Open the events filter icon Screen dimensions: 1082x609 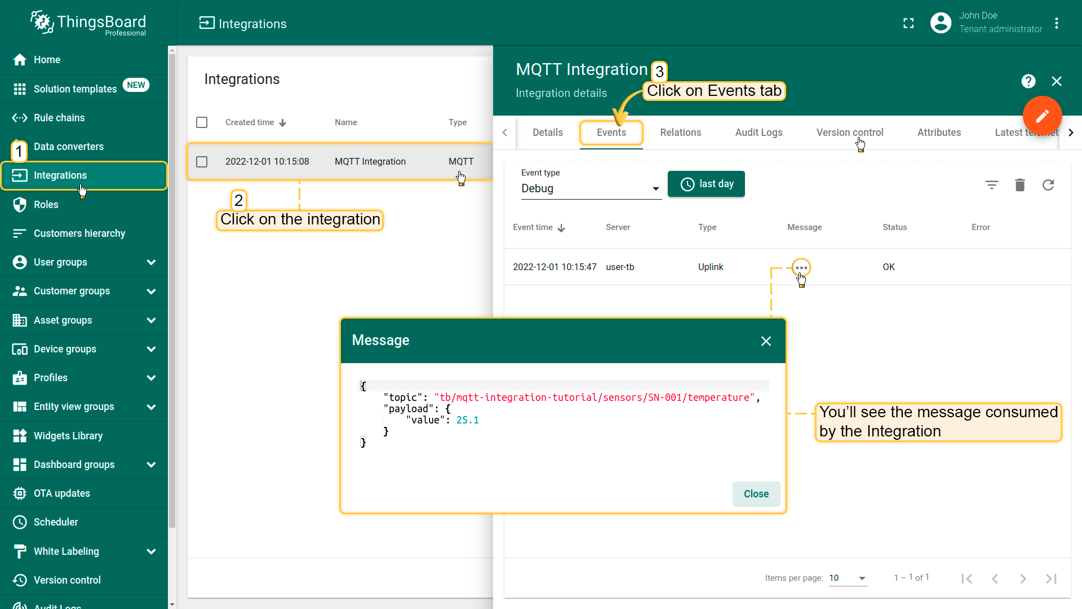coord(992,185)
